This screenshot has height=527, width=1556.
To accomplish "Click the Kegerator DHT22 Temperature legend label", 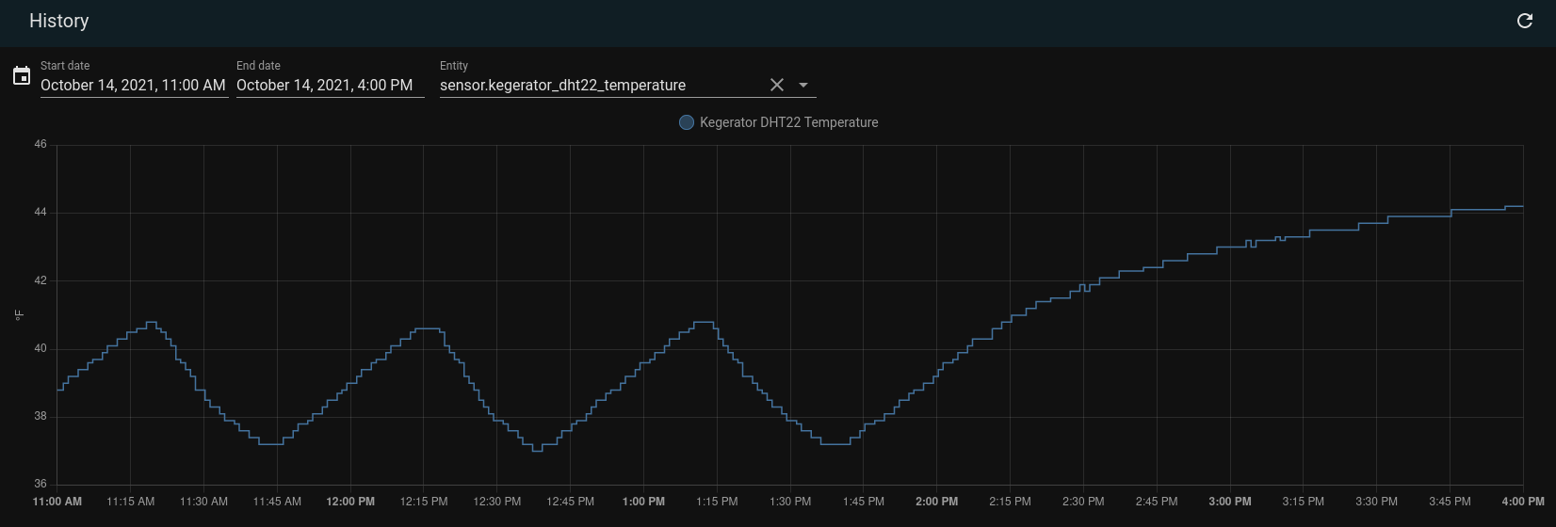I will point(789,122).
